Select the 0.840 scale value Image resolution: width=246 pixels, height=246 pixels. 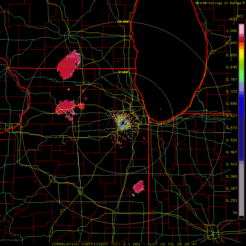pyautogui.click(x=232, y=67)
